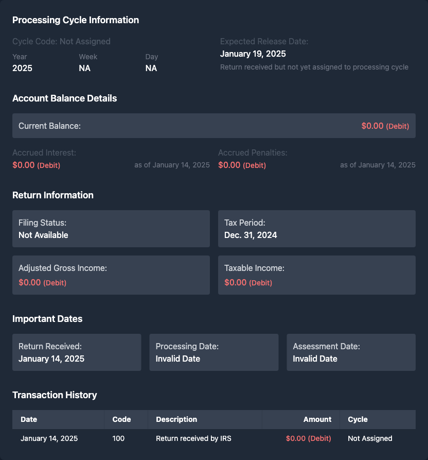
Task: Click the Amount column header
Action: tap(317, 419)
